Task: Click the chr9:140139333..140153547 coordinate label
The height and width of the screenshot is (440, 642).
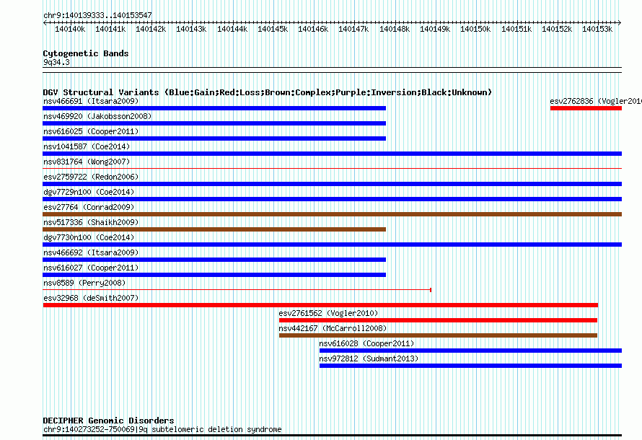Action: click(97, 15)
